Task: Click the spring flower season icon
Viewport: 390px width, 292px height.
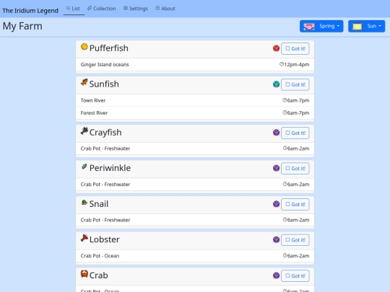Action: coord(309,27)
